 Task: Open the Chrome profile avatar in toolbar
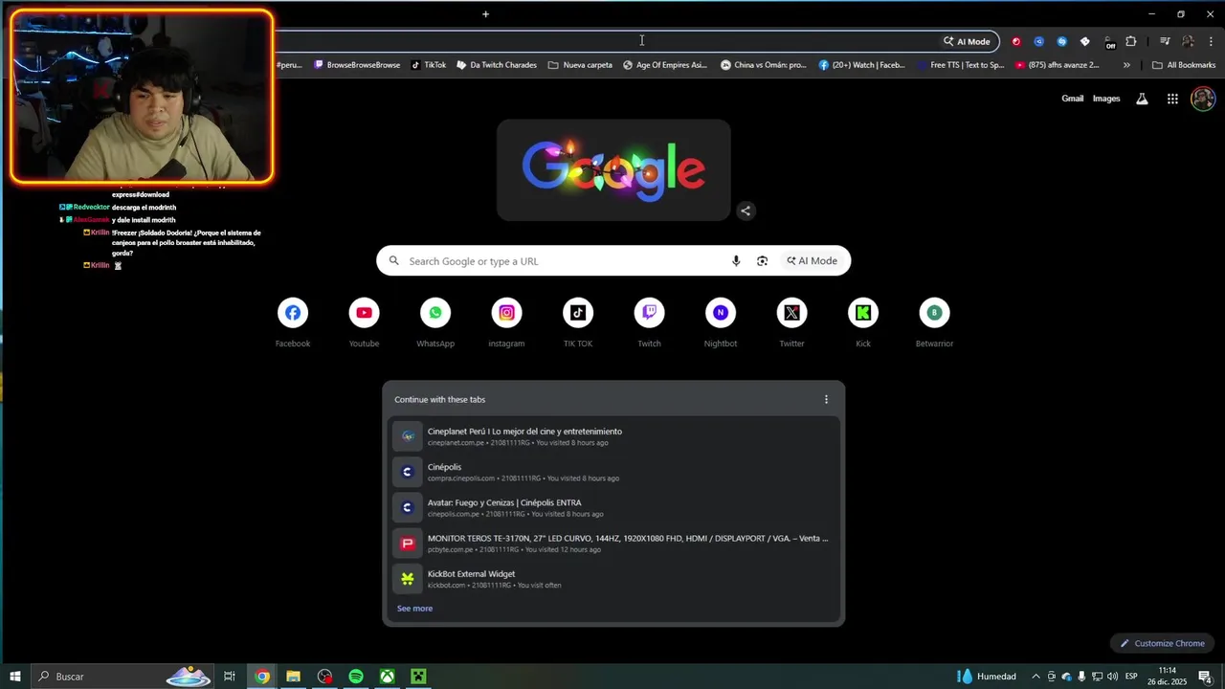1188,41
